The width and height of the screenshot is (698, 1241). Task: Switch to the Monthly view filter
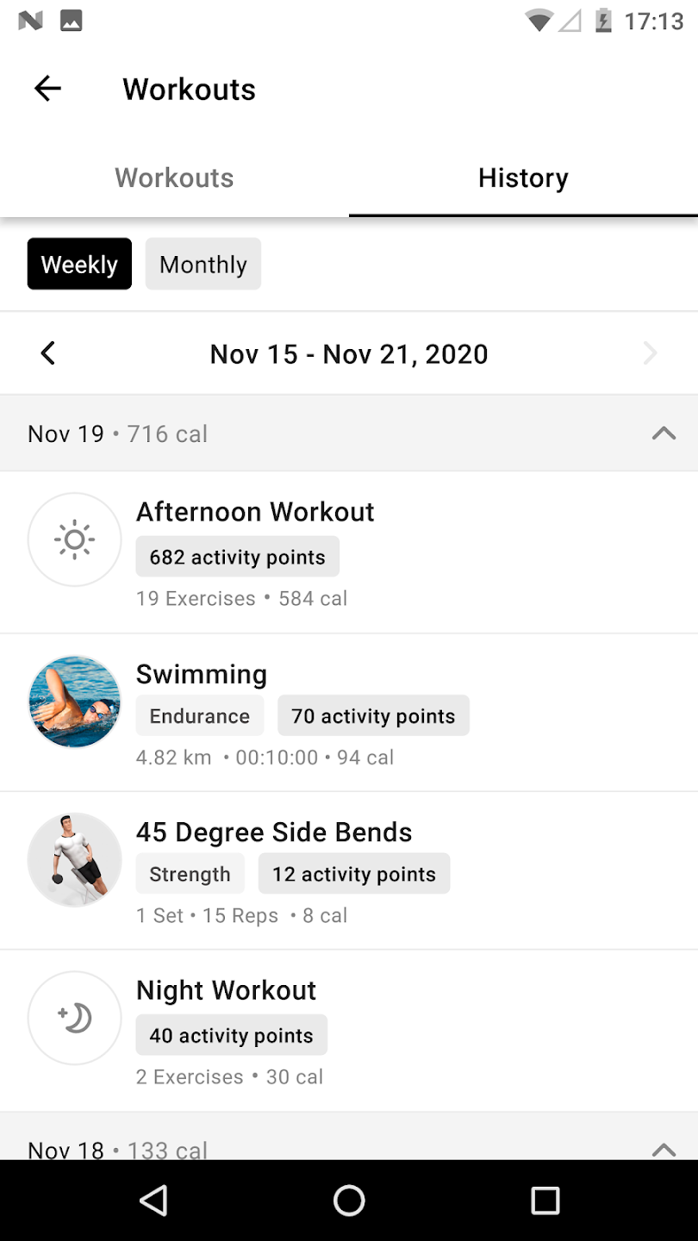click(203, 265)
